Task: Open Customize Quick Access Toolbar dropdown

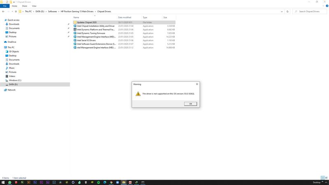Action: 14,2
